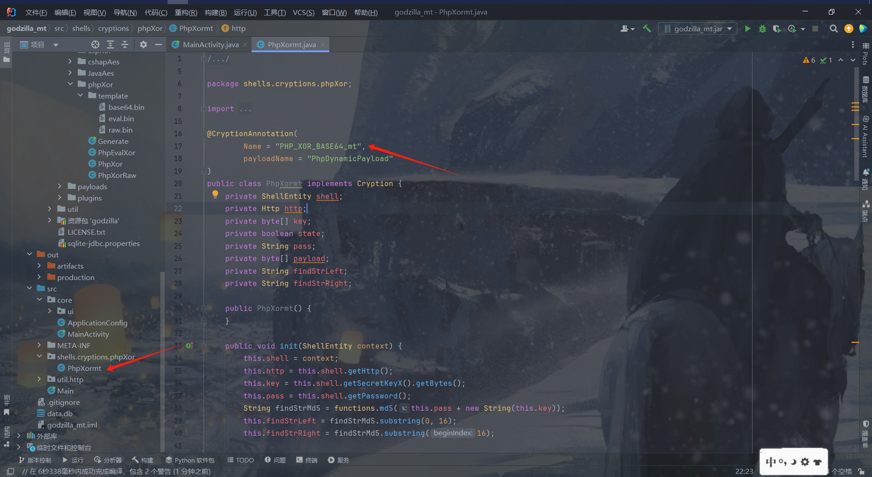
Task: Open 版本控制 tool window
Action: (35, 460)
